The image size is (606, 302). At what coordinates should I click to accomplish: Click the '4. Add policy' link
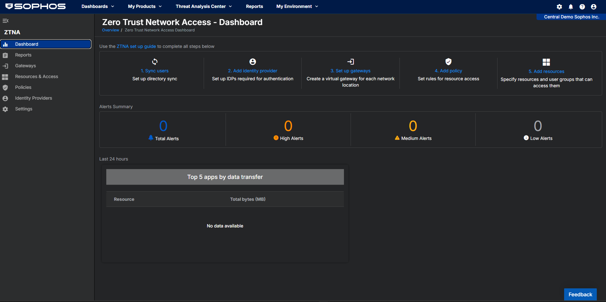448,71
